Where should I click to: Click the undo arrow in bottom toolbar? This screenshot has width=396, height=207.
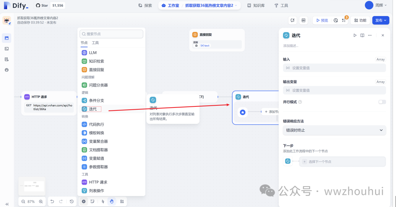(52, 202)
